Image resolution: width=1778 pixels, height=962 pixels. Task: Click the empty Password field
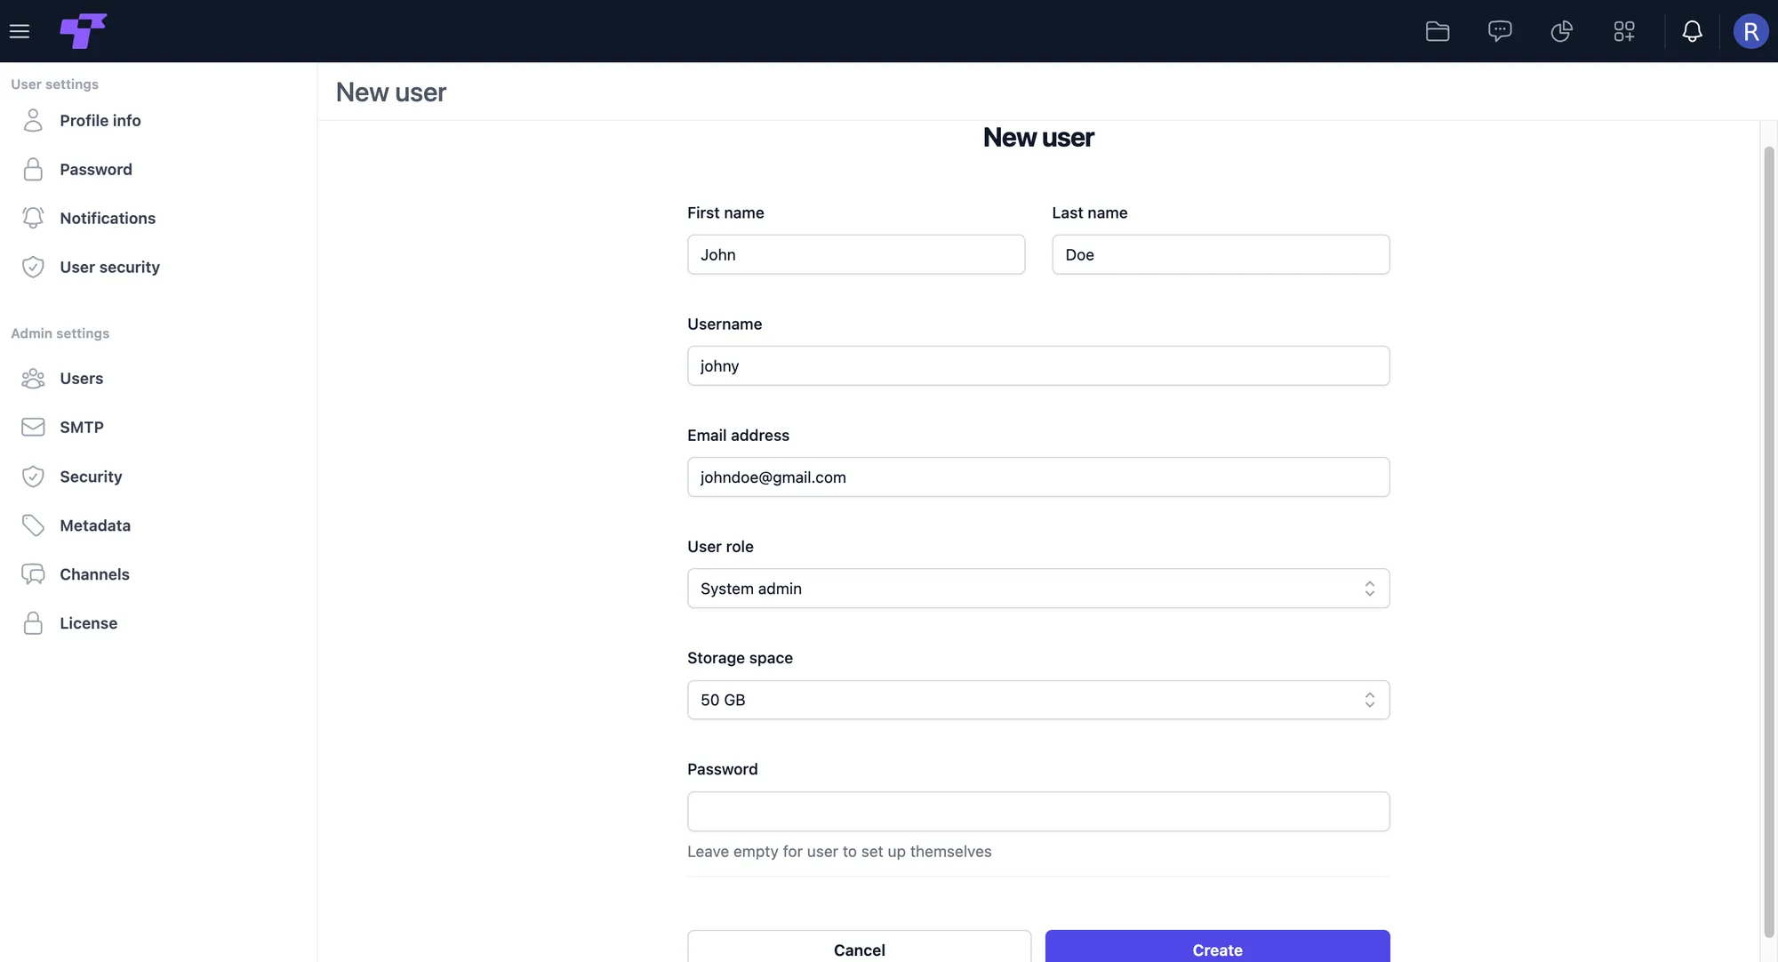coord(1038,812)
